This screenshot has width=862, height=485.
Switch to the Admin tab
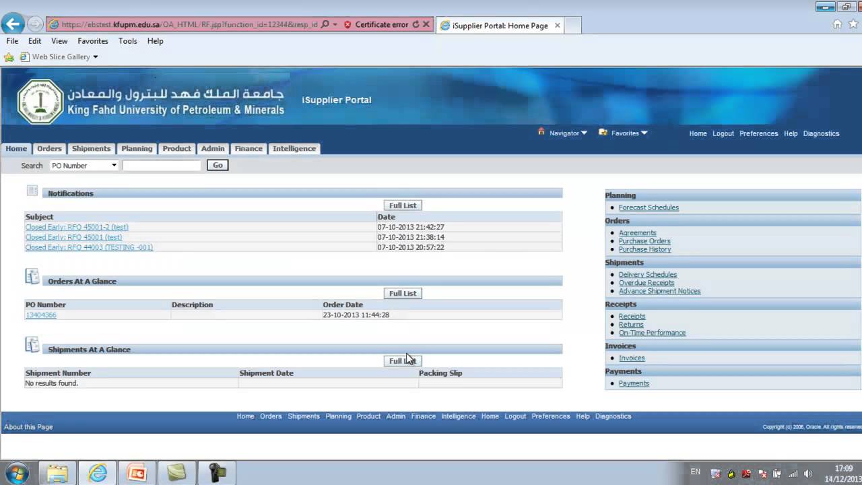pyautogui.click(x=213, y=149)
